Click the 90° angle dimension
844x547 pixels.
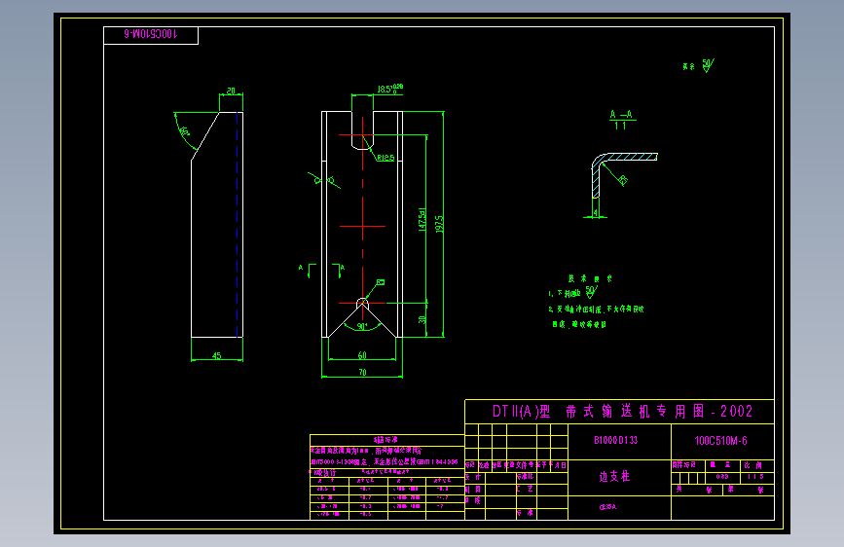[x=362, y=326]
